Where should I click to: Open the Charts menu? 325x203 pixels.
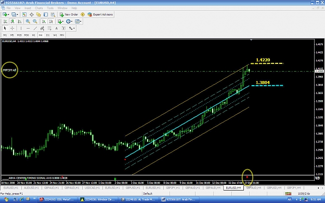coord(39,8)
